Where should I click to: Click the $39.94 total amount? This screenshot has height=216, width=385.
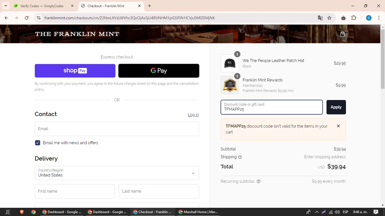pyautogui.click(x=336, y=167)
